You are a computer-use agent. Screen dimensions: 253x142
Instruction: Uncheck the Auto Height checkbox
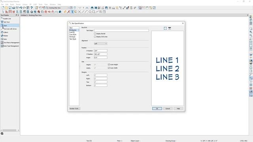pyautogui.click(x=109, y=65)
